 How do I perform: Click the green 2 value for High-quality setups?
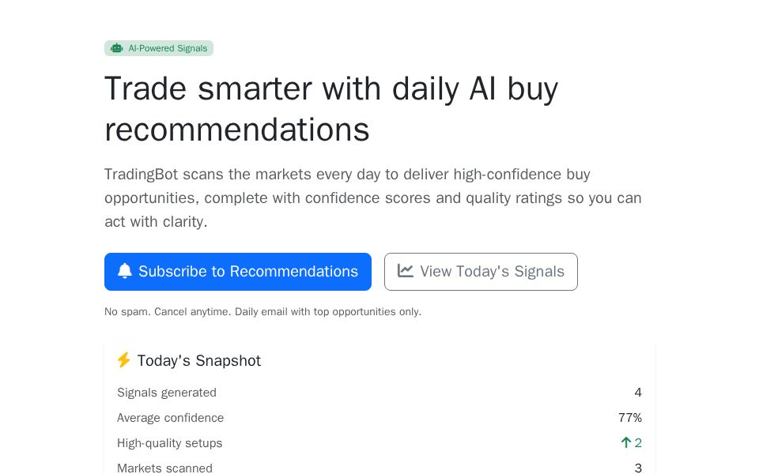click(x=638, y=442)
